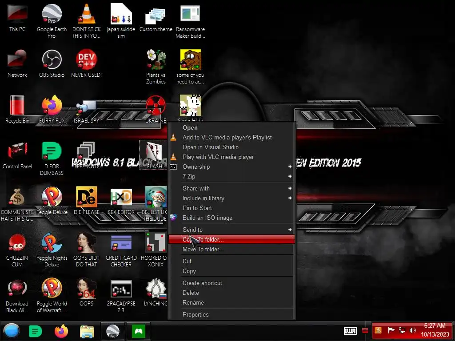Open the green chat app on taskbar
This screenshot has height=341, width=455.
(36, 331)
